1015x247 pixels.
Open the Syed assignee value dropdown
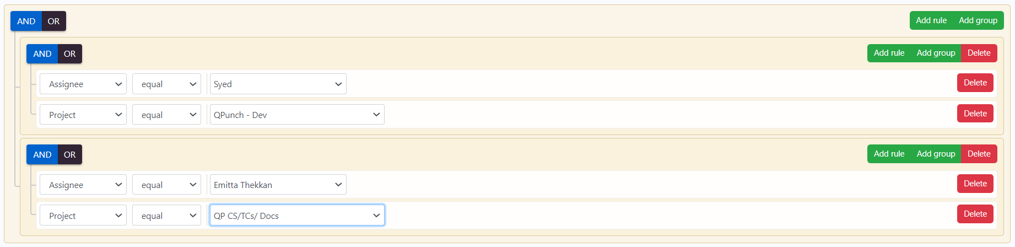point(278,84)
